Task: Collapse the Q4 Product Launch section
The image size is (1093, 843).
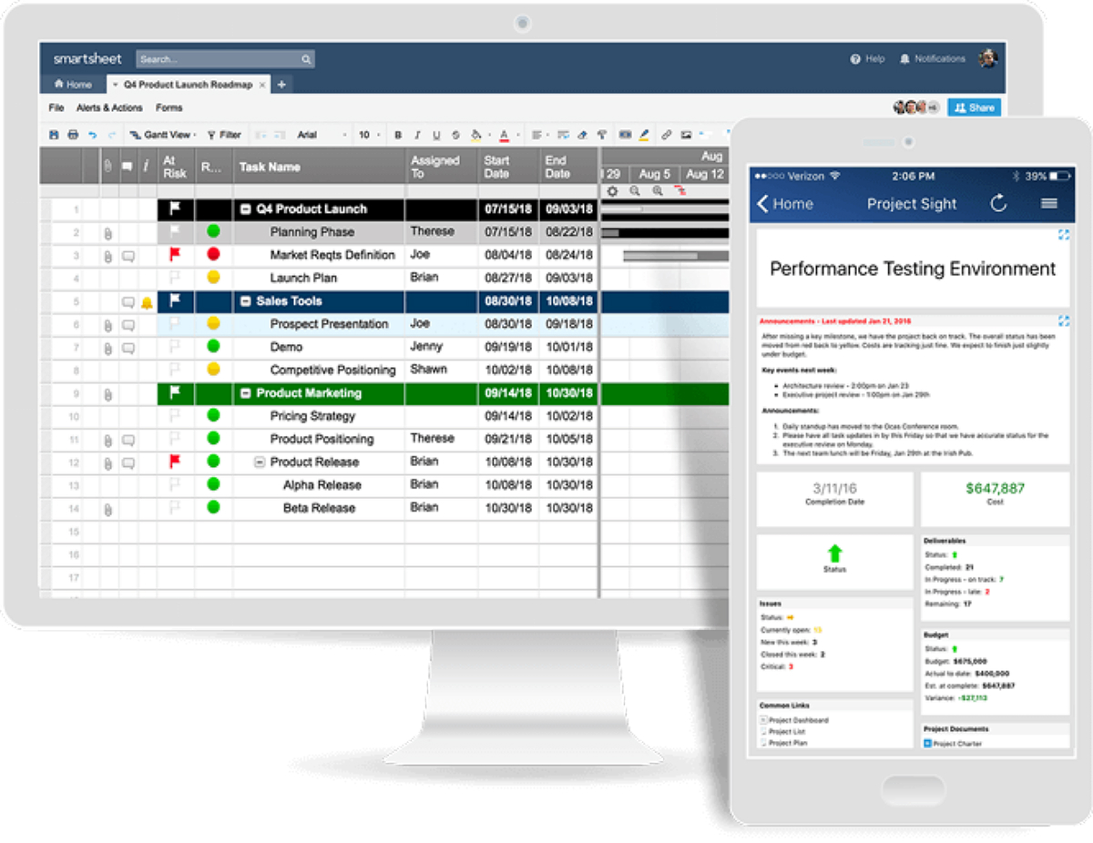Action: click(246, 208)
